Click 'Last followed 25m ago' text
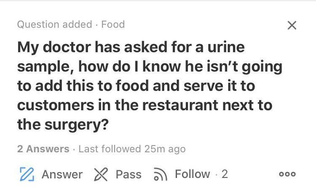 (132, 149)
